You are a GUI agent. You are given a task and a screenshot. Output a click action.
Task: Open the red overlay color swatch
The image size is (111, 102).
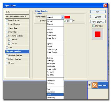[67, 17]
